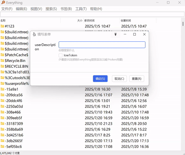The image size is (185, 155).
Task: Confirm the form with 确定(S)
Action: point(100,79)
